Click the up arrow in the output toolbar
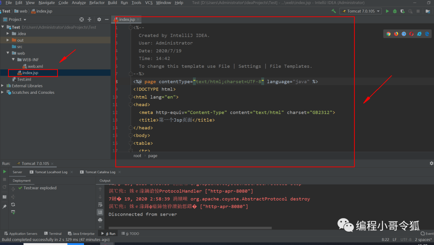 (x=100, y=189)
